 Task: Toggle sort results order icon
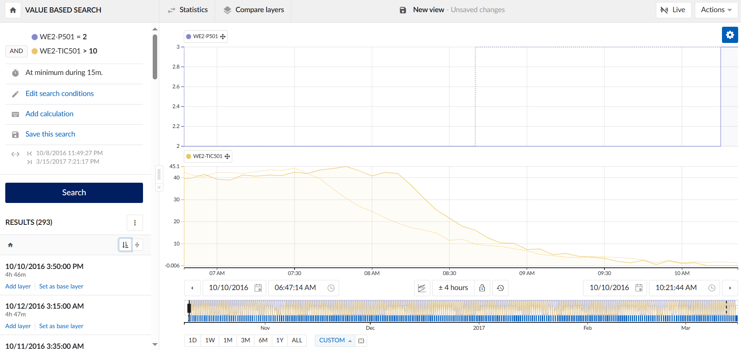click(x=125, y=245)
